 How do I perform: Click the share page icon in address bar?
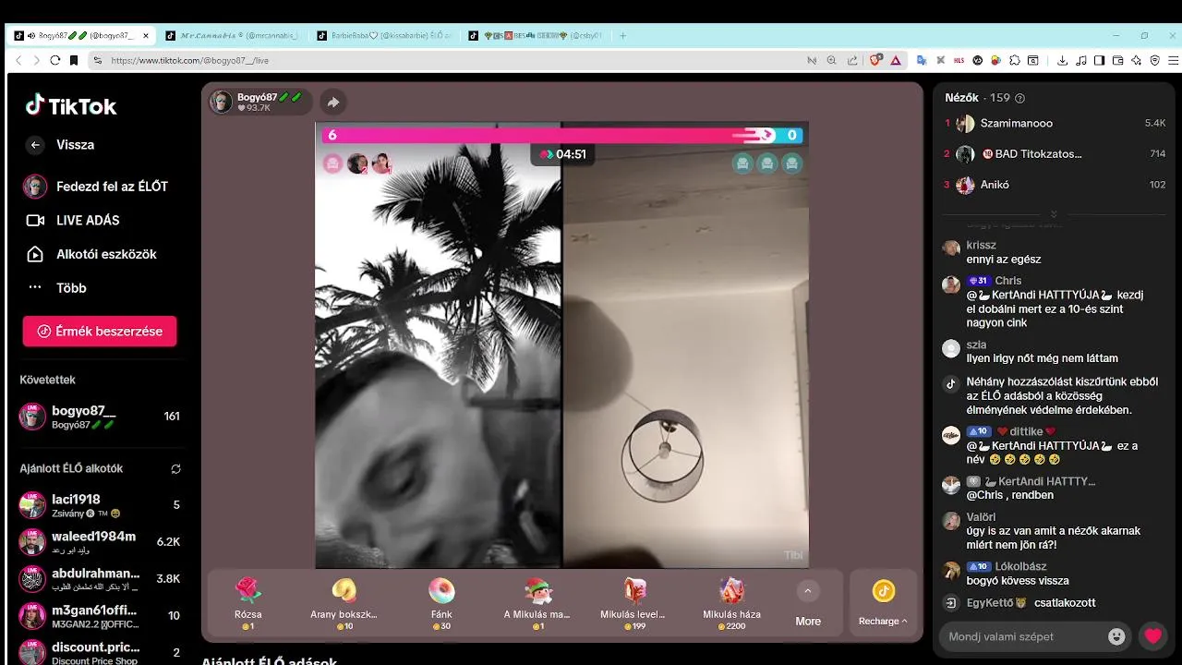point(851,60)
